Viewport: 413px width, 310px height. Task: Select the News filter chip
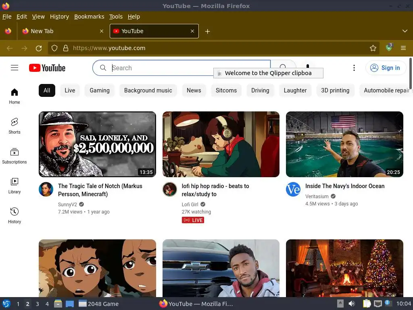click(194, 90)
